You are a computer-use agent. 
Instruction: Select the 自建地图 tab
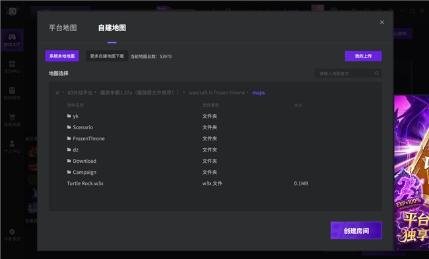pyautogui.click(x=112, y=28)
